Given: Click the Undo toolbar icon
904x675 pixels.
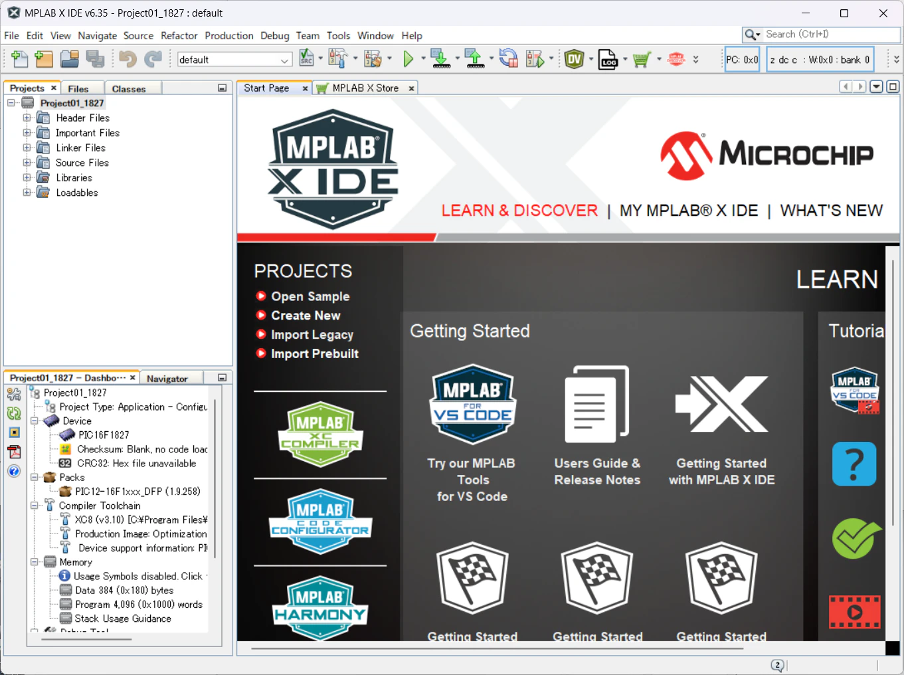Looking at the screenshot, I should click(128, 59).
